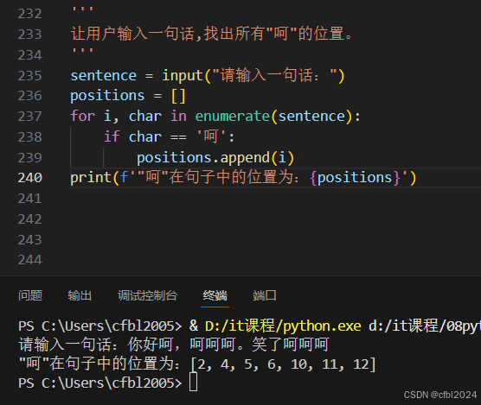The width and height of the screenshot is (481, 405).
Task: Click the '呵' string literal on line 238
Action: click(211, 136)
